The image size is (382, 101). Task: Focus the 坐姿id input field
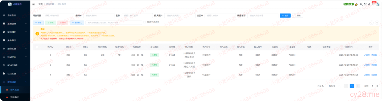[220, 15]
